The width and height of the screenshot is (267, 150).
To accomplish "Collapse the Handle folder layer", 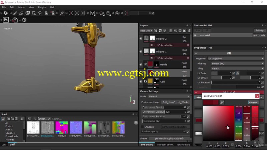I will (x=146, y=64).
